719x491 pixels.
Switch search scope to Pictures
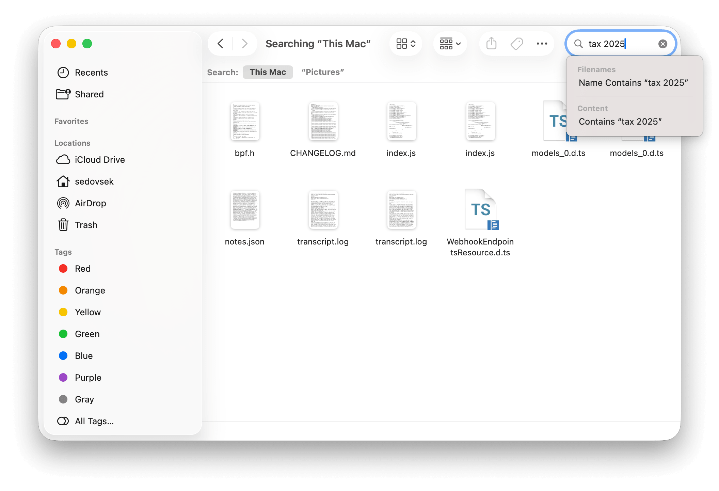coord(322,72)
